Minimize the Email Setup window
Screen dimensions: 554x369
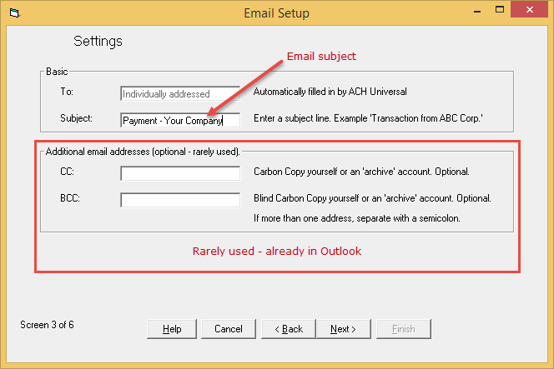tap(477, 10)
